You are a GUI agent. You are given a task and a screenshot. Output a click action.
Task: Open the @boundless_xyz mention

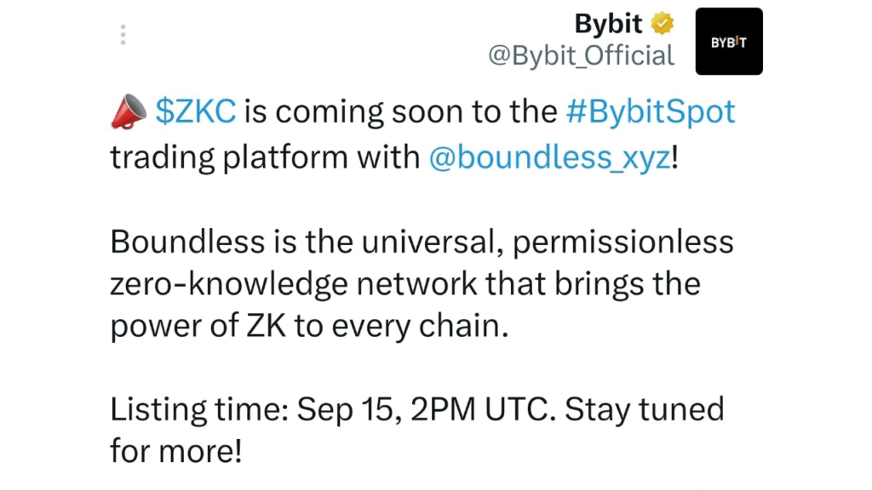point(550,157)
